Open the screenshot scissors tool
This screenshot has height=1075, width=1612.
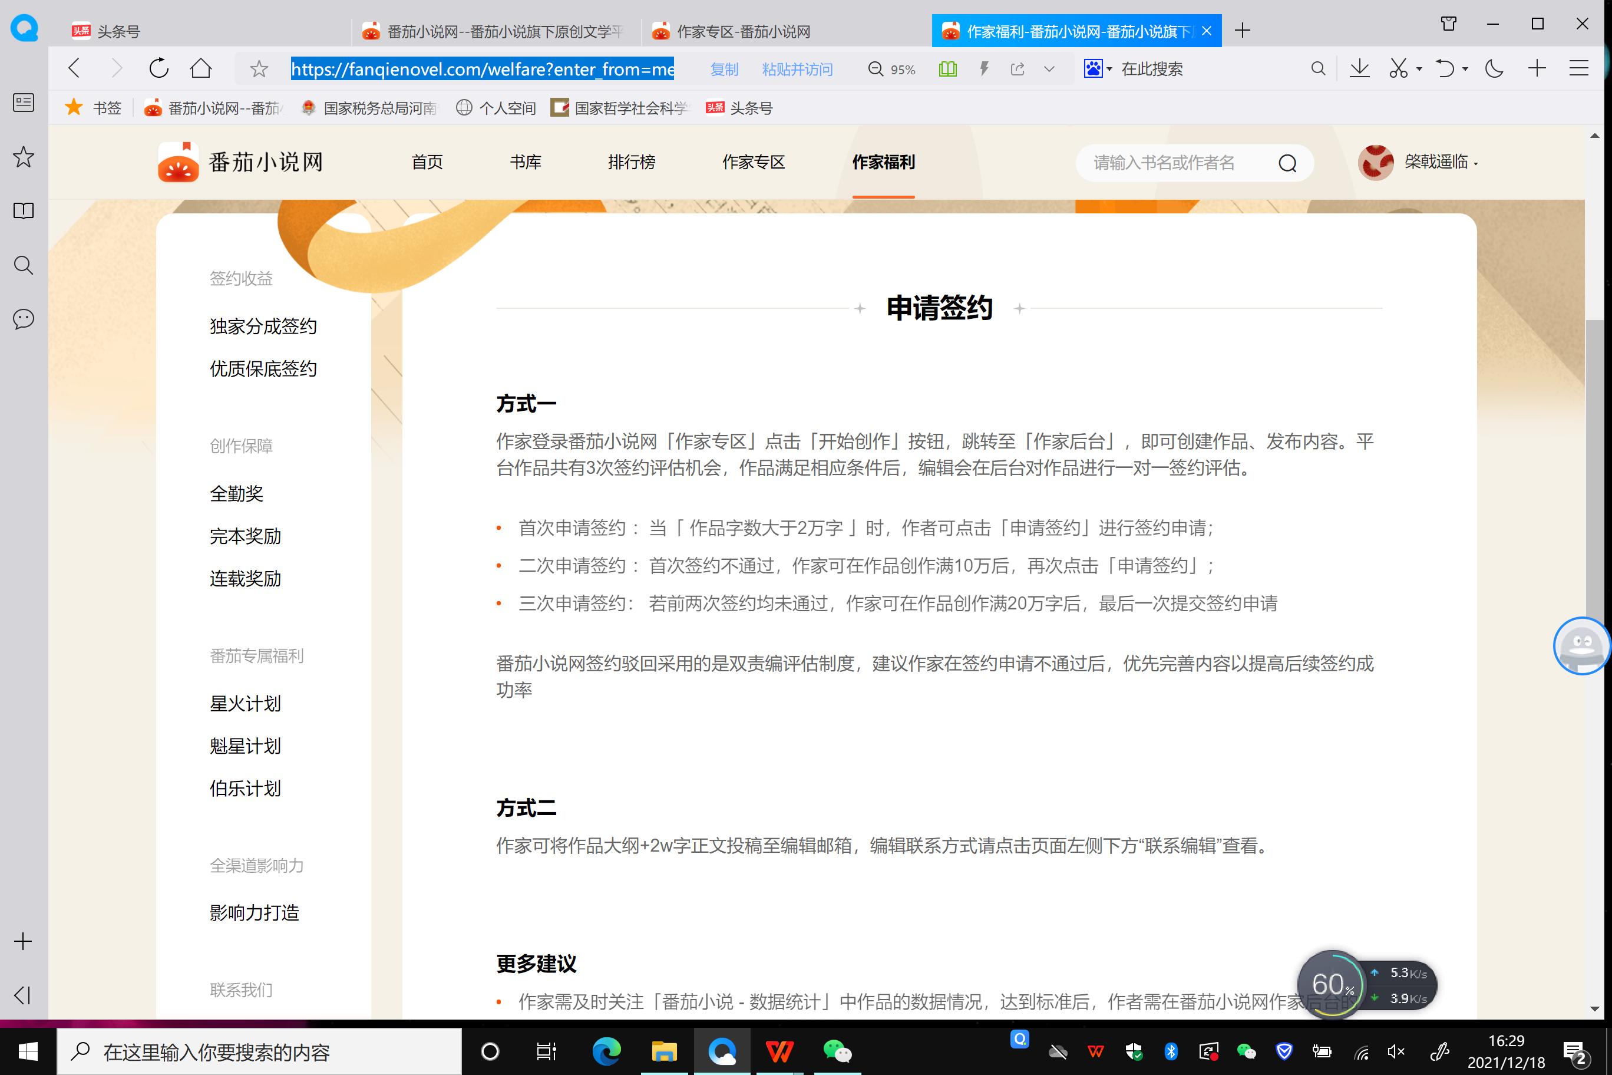(x=1398, y=68)
